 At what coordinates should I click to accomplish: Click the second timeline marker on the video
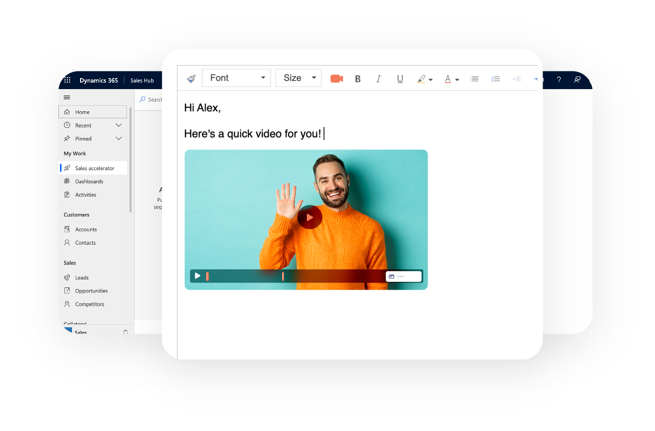(x=283, y=276)
